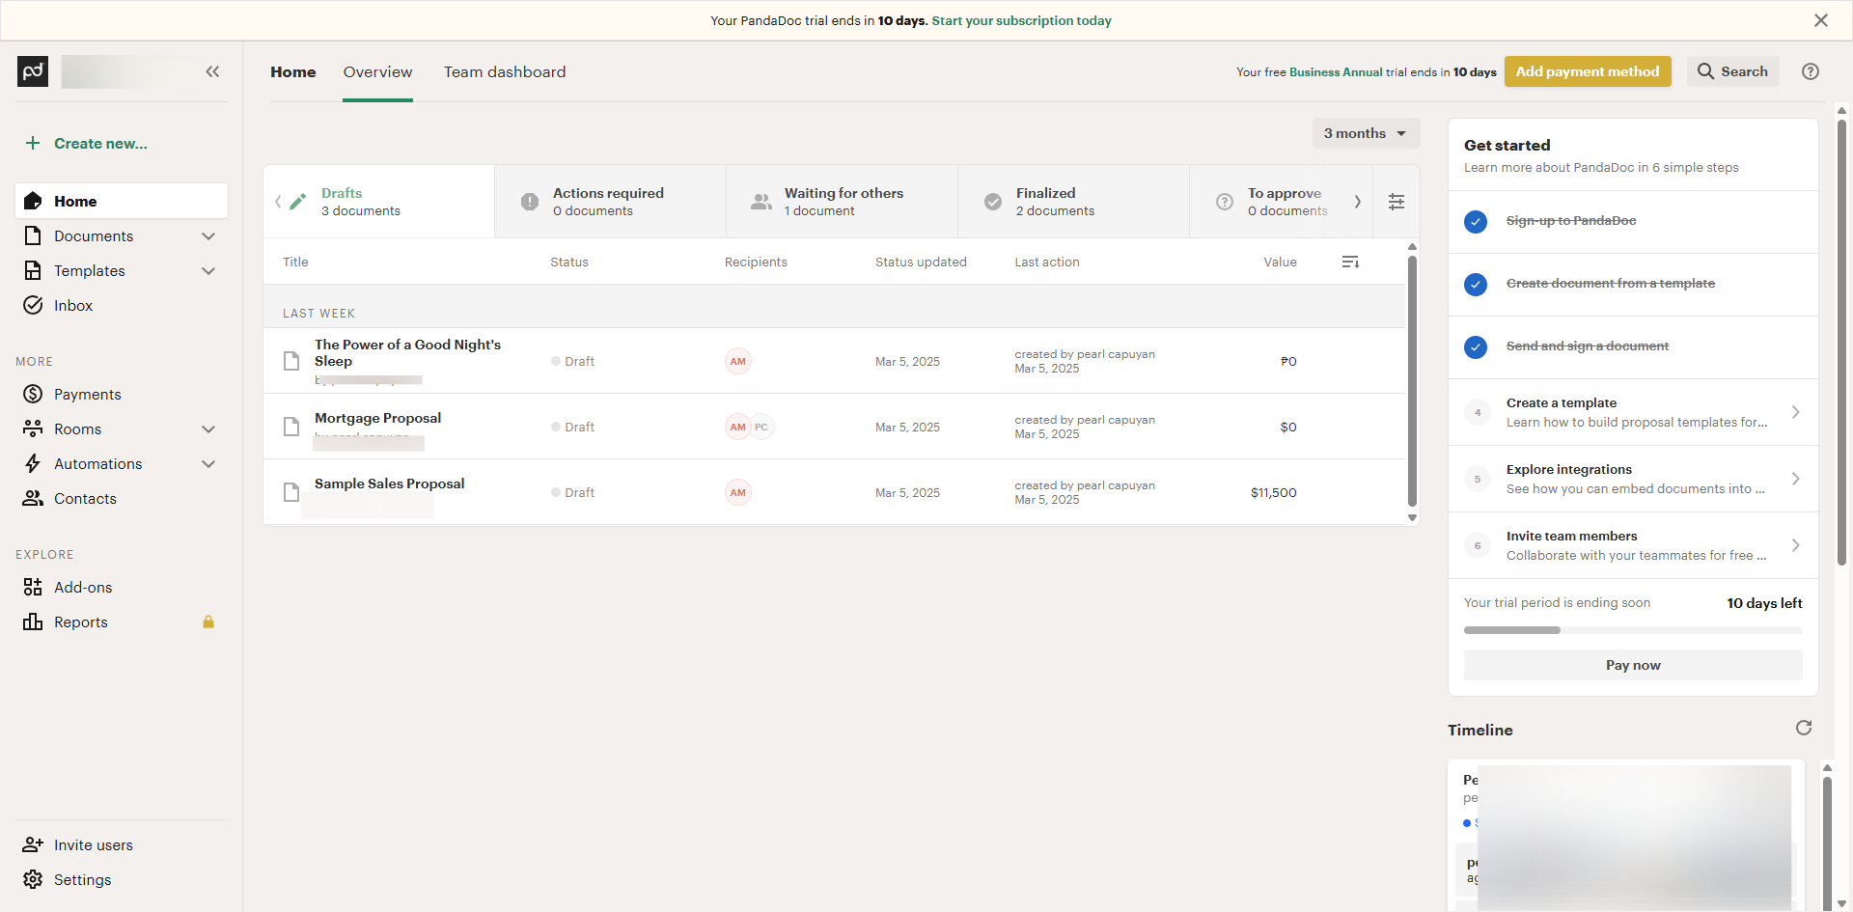
Task: Collapse the left sidebar with double-chevron icon
Action: coord(212,71)
